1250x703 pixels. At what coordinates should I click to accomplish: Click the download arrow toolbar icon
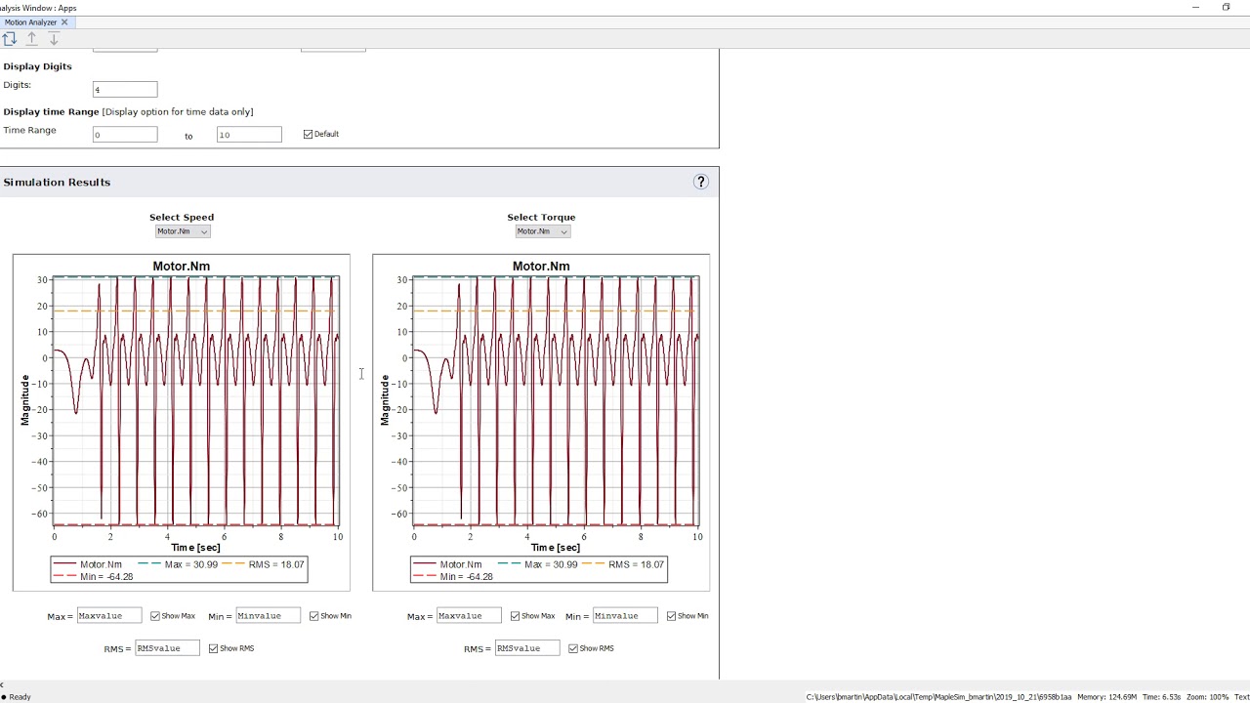54,39
